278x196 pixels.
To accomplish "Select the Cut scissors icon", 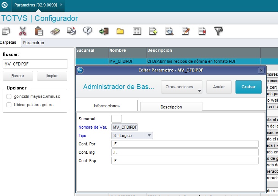I will [22, 31].
